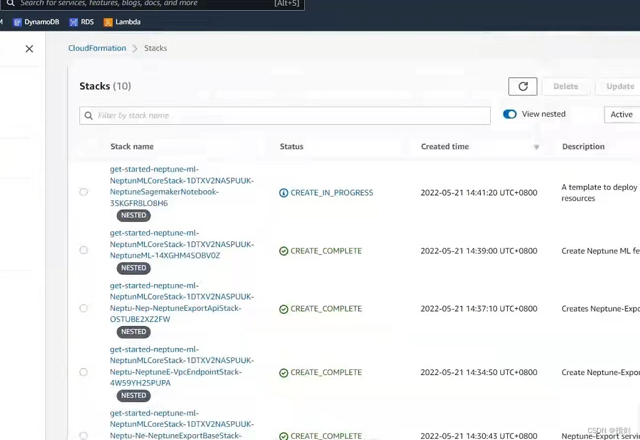Sort by the Stack name column header

click(x=132, y=147)
